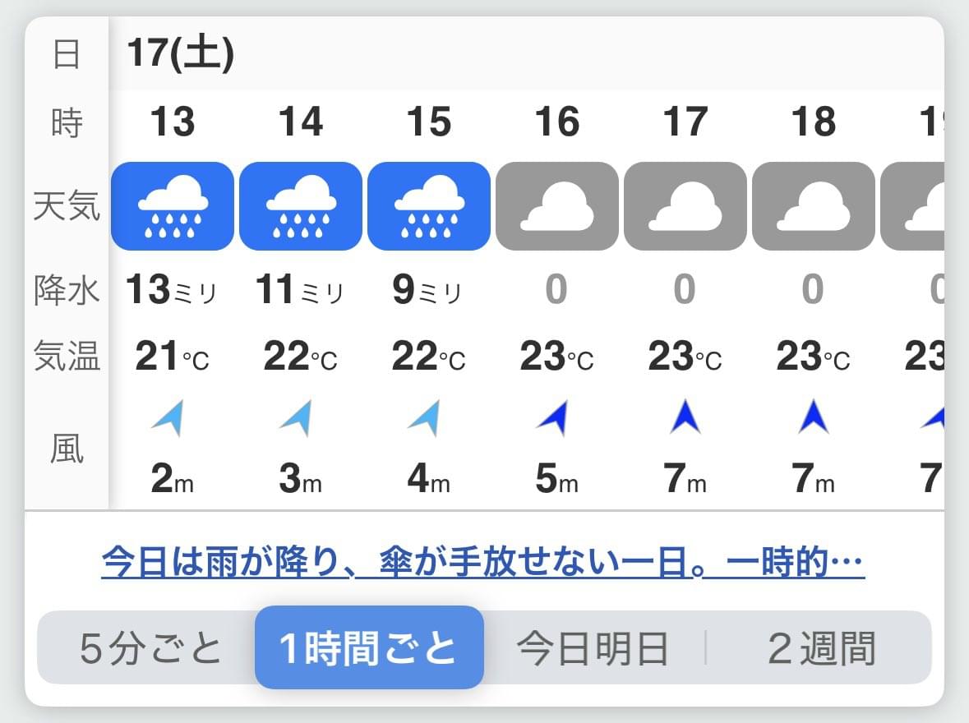Switch to the 5分ごと tab
The height and width of the screenshot is (723, 969).
click(x=150, y=648)
